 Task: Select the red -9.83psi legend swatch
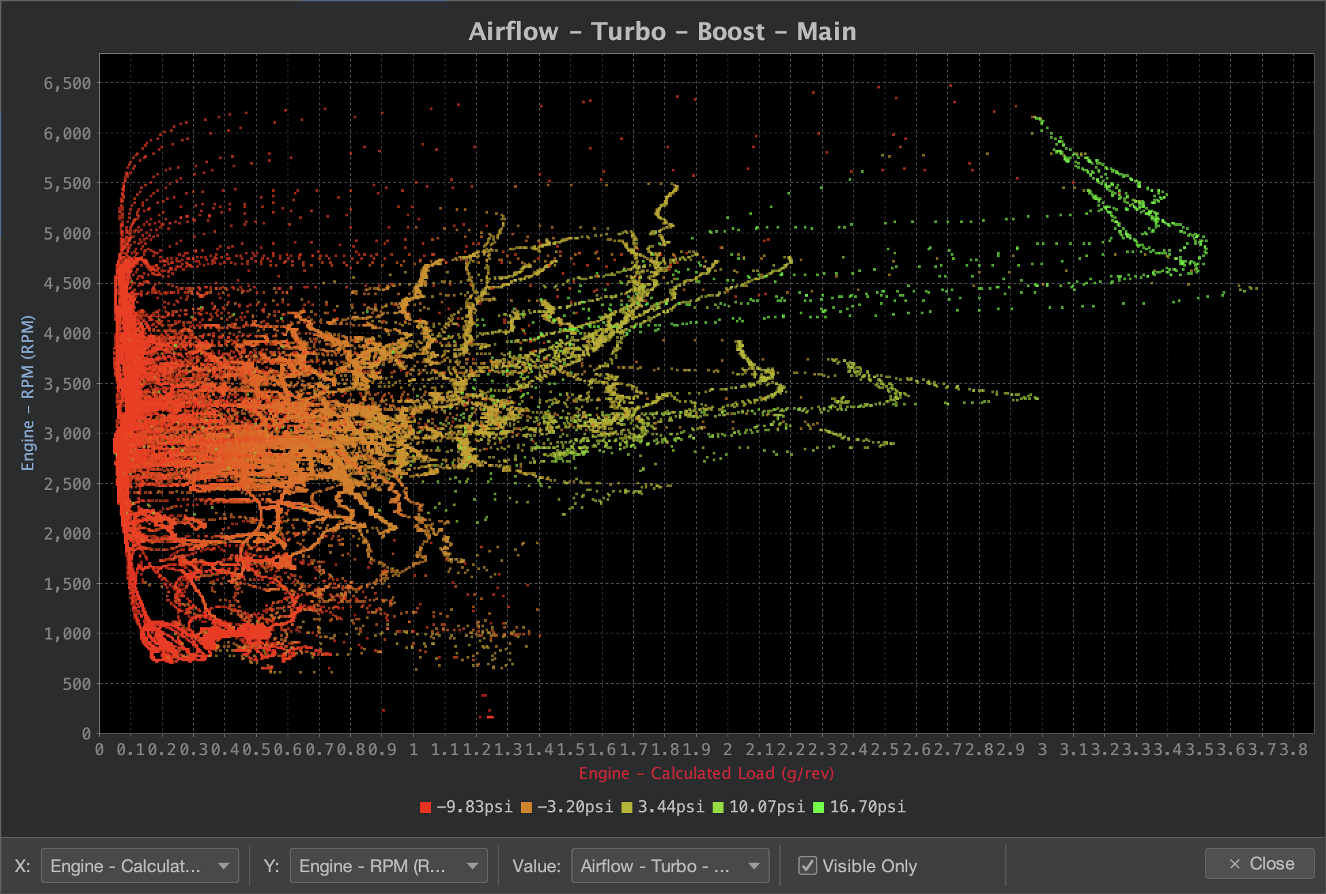[x=426, y=808]
